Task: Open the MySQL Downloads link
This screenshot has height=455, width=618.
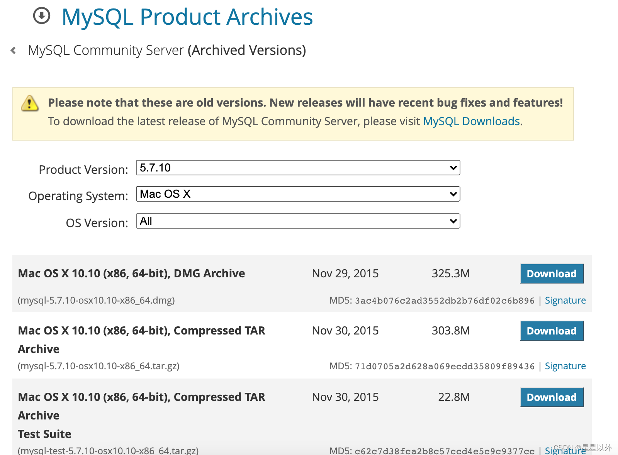Action: (x=472, y=121)
